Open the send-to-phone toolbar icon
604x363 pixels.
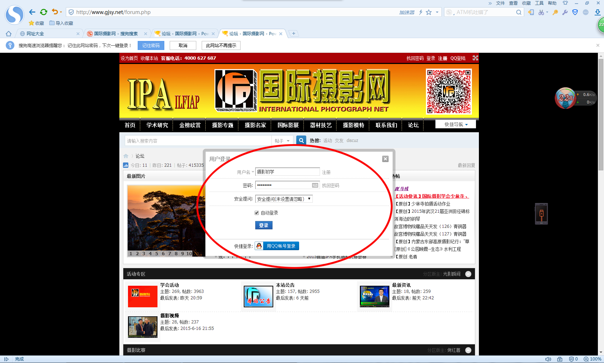click(531, 12)
